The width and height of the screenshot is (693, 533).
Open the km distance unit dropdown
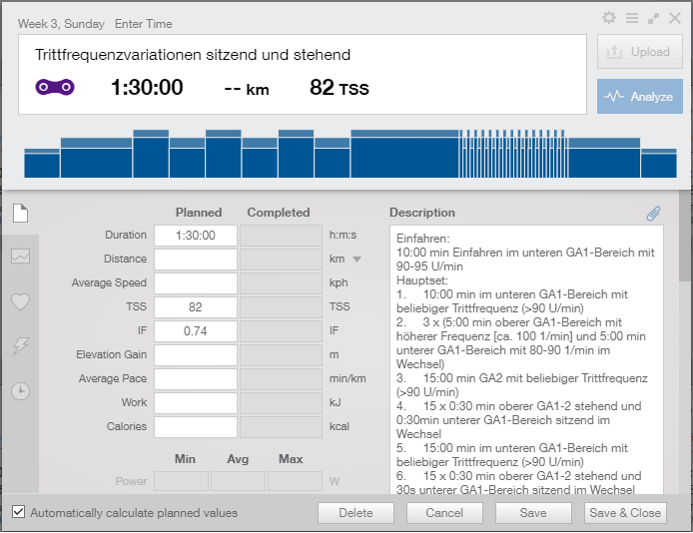click(356, 260)
